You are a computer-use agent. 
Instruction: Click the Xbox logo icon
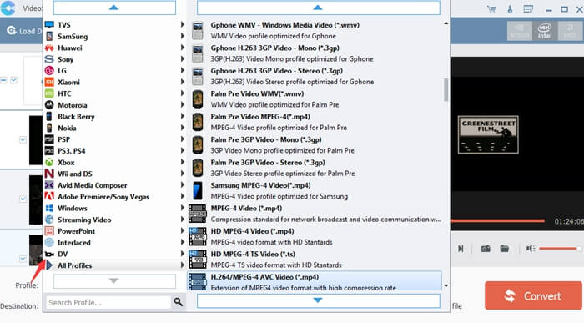coord(49,163)
